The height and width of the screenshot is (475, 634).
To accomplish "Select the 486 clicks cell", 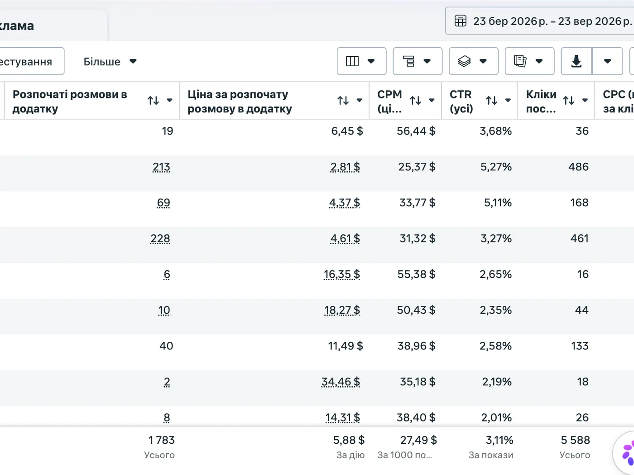I will [x=579, y=167].
